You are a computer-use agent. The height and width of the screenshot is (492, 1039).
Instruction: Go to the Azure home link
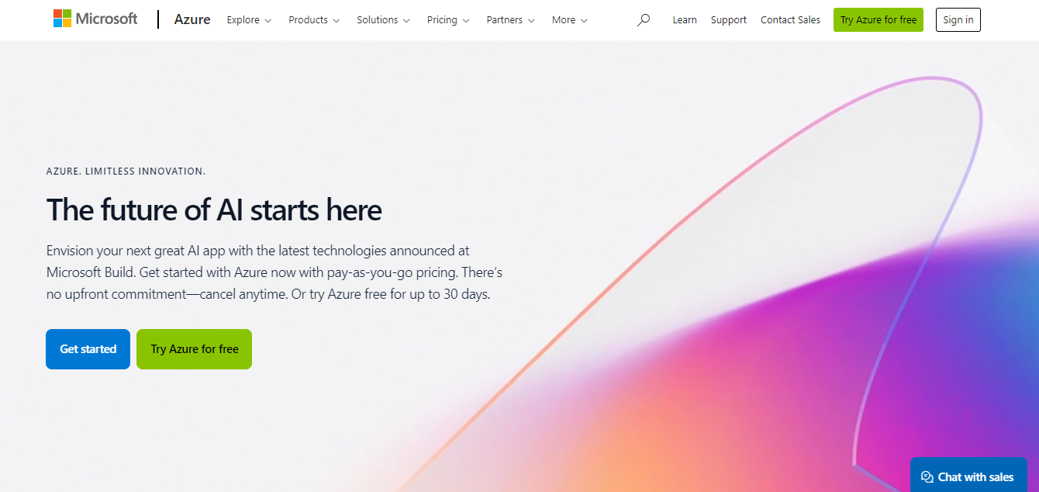point(192,19)
